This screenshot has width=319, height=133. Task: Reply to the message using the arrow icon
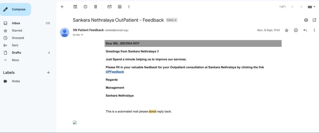tap(305, 30)
